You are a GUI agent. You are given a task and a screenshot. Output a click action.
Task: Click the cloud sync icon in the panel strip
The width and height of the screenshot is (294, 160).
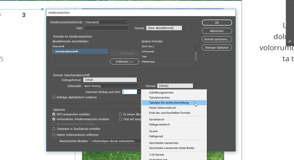tap(289, 41)
